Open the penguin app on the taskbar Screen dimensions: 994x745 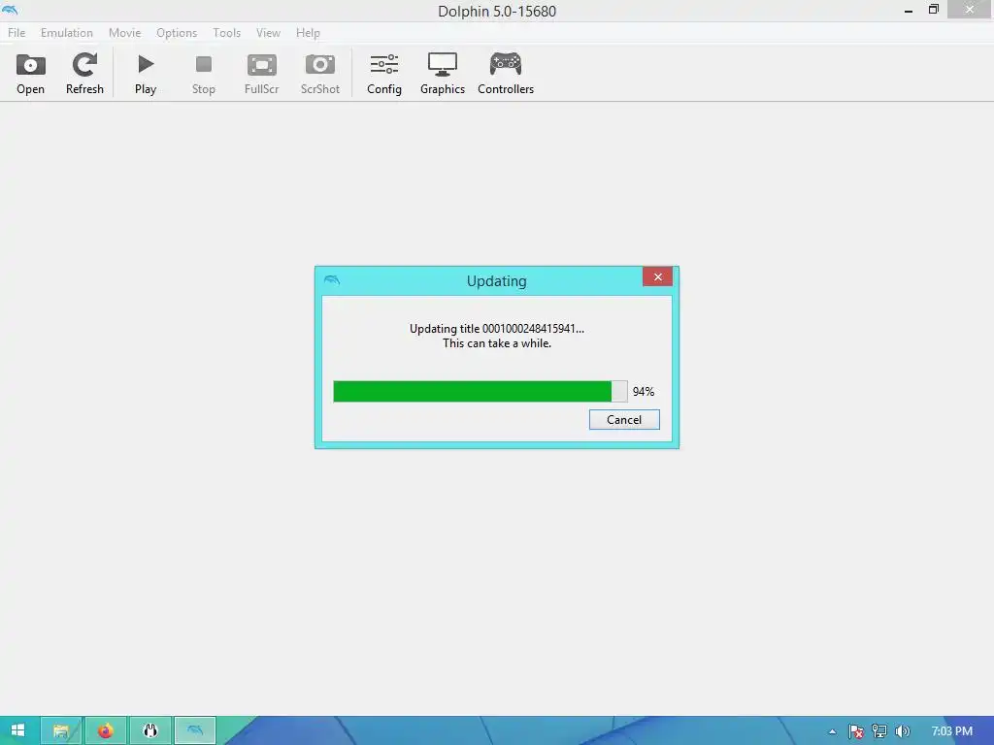pos(150,730)
